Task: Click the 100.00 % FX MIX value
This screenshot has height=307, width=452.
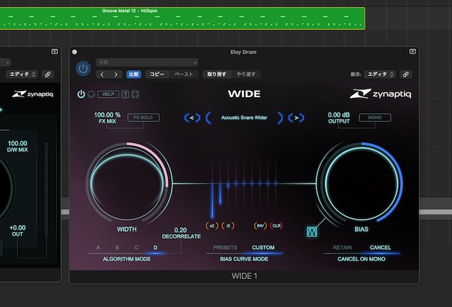Action: tap(107, 115)
